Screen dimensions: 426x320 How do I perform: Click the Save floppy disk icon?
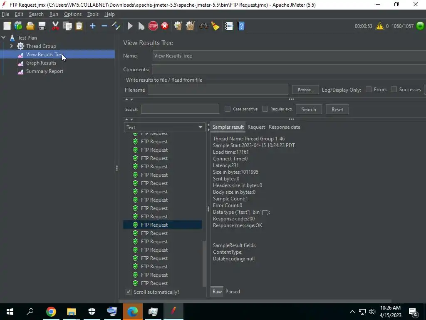[x=42, y=26]
